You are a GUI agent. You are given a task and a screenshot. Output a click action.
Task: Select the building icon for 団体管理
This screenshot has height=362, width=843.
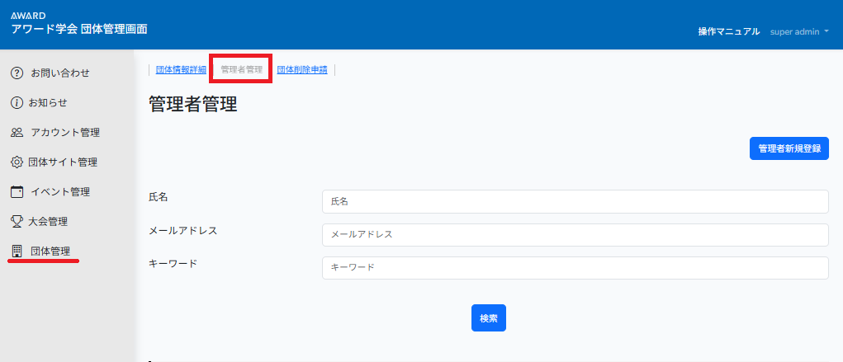[x=17, y=252]
